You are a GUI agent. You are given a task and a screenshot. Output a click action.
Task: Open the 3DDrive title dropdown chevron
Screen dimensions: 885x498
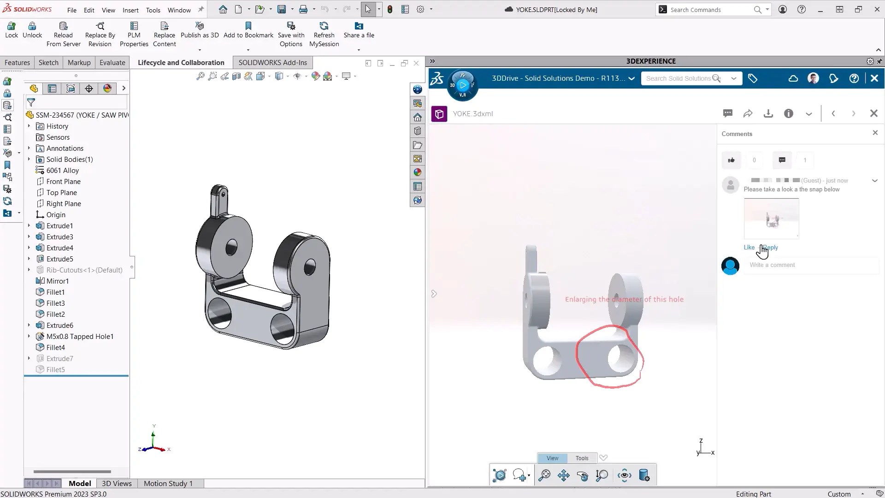point(631,79)
